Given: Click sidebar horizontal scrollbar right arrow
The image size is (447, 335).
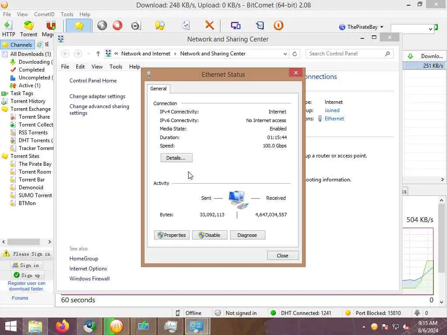Looking at the screenshot, I should (49, 242).
